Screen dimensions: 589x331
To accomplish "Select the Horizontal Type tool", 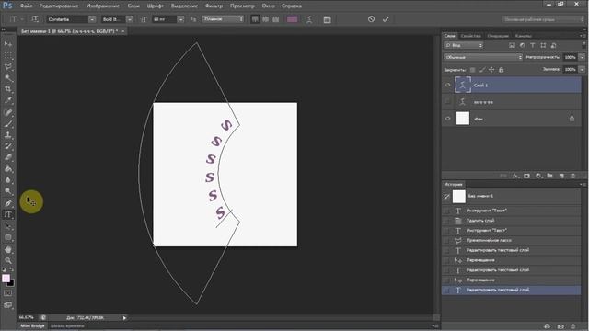I will point(8,214).
